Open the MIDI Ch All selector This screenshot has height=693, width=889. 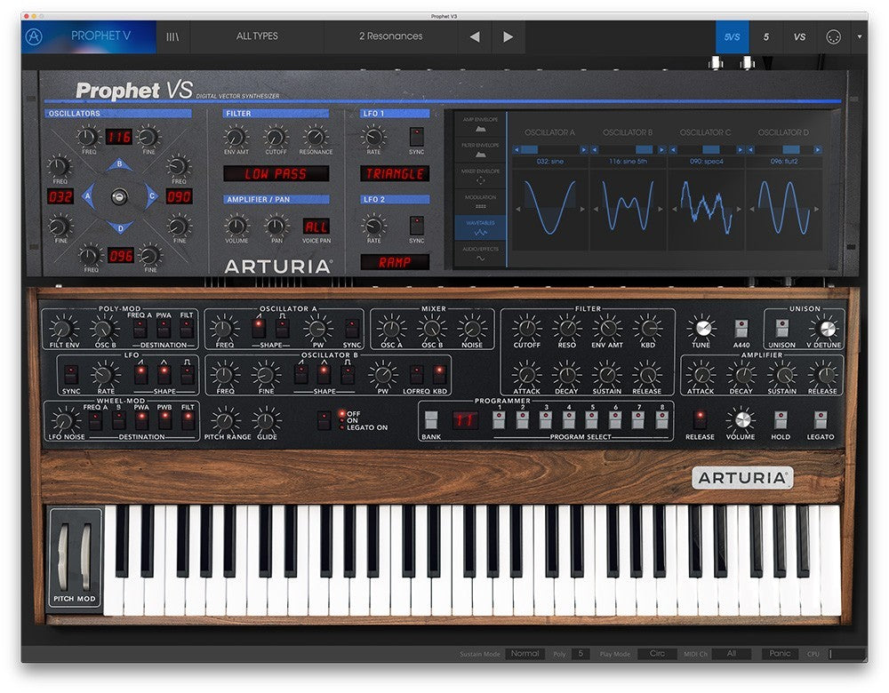point(732,653)
